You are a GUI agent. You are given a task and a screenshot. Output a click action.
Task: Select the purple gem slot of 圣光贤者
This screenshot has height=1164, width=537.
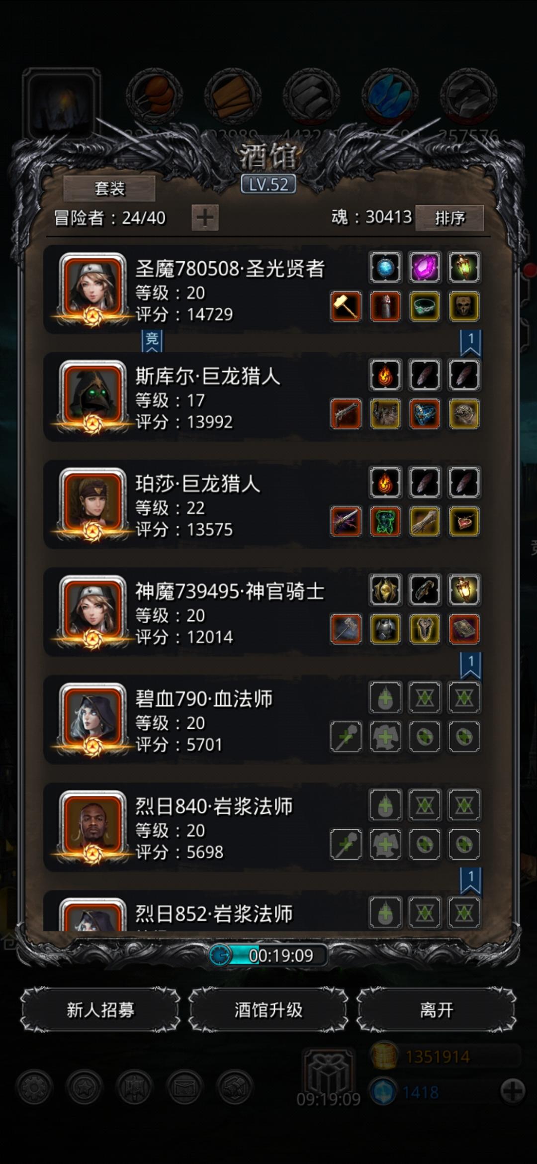(x=425, y=268)
